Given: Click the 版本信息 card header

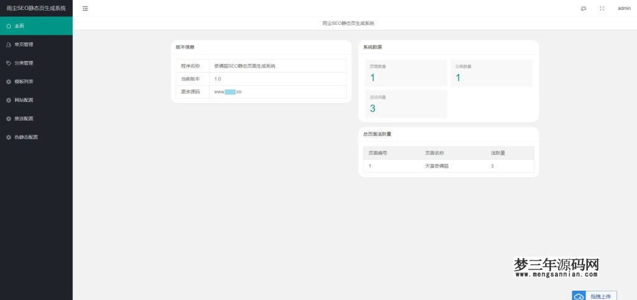Looking at the screenshot, I should 261,47.
